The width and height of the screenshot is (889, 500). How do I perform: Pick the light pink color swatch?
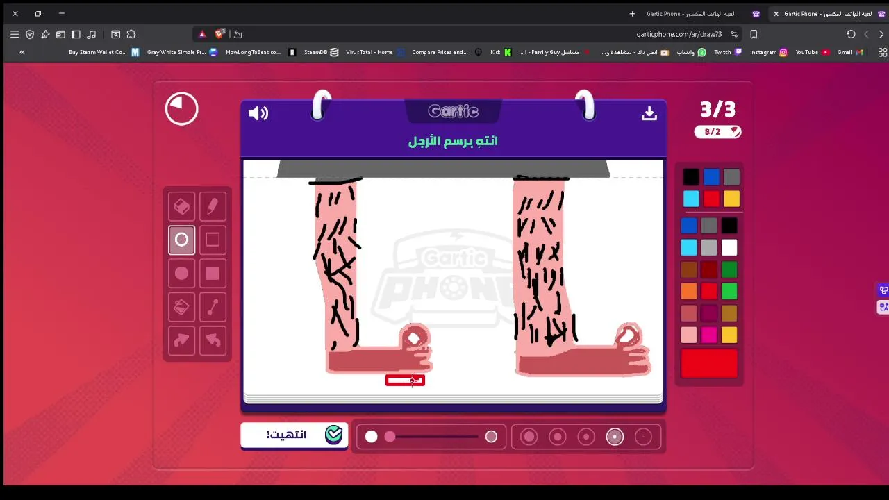pos(688,335)
